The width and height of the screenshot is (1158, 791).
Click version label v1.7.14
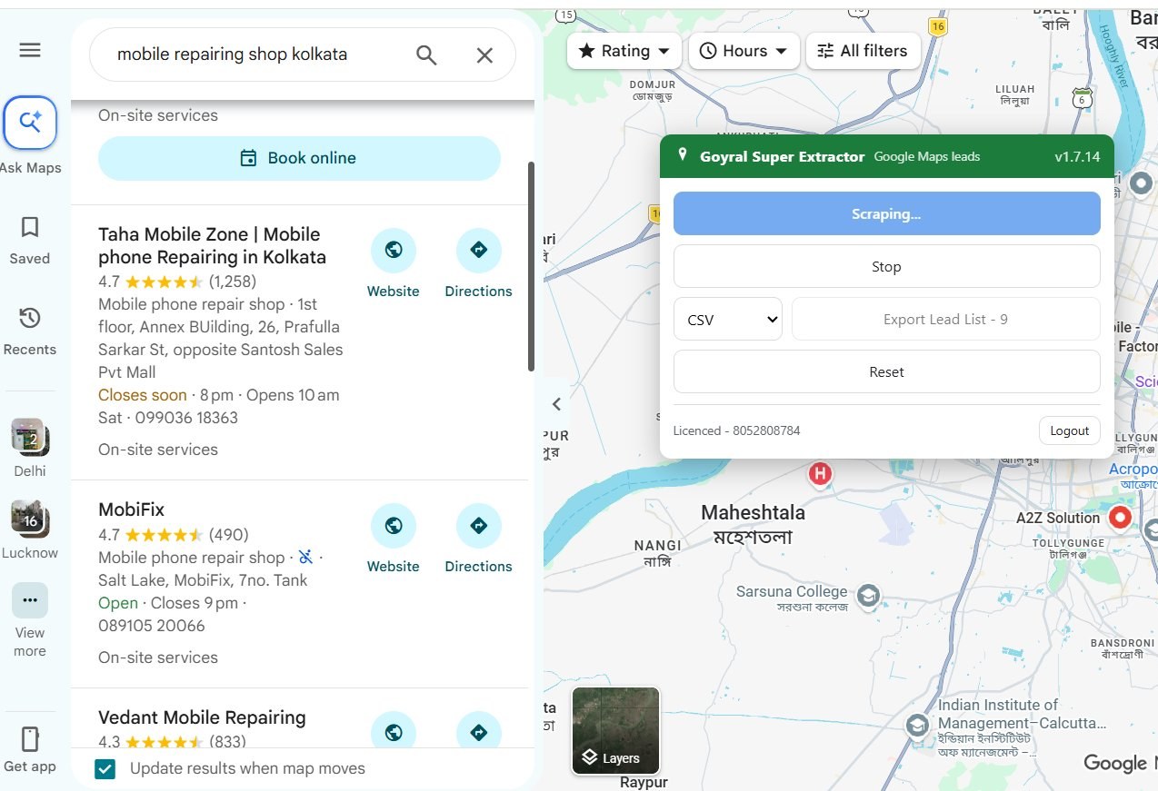click(1077, 156)
